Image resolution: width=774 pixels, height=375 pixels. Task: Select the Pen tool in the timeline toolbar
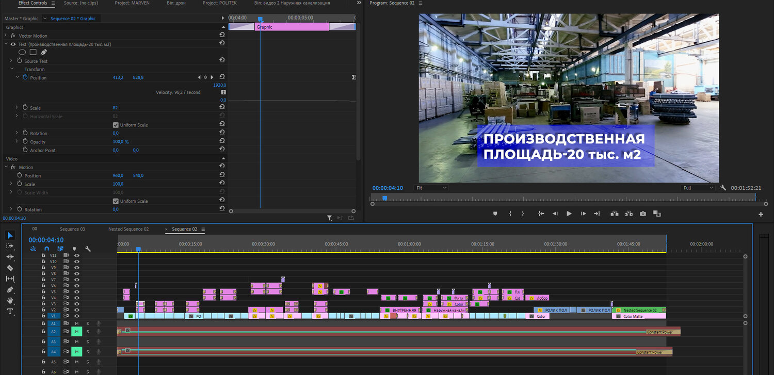10,289
